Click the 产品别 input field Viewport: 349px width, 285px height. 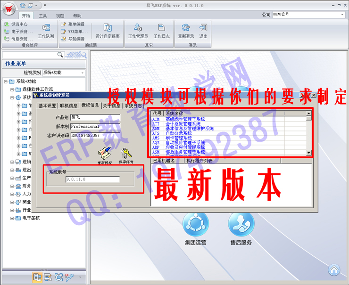[95, 117]
